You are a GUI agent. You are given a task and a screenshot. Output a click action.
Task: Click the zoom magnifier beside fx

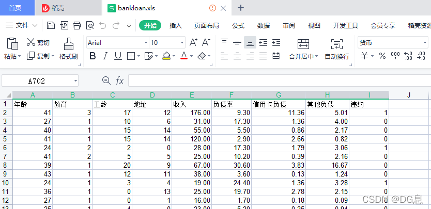click(106, 80)
